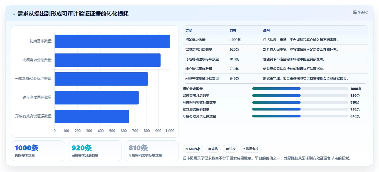Click the description about 法规、市场、平台规划
The image size is (379, 172).
(301, 40)
